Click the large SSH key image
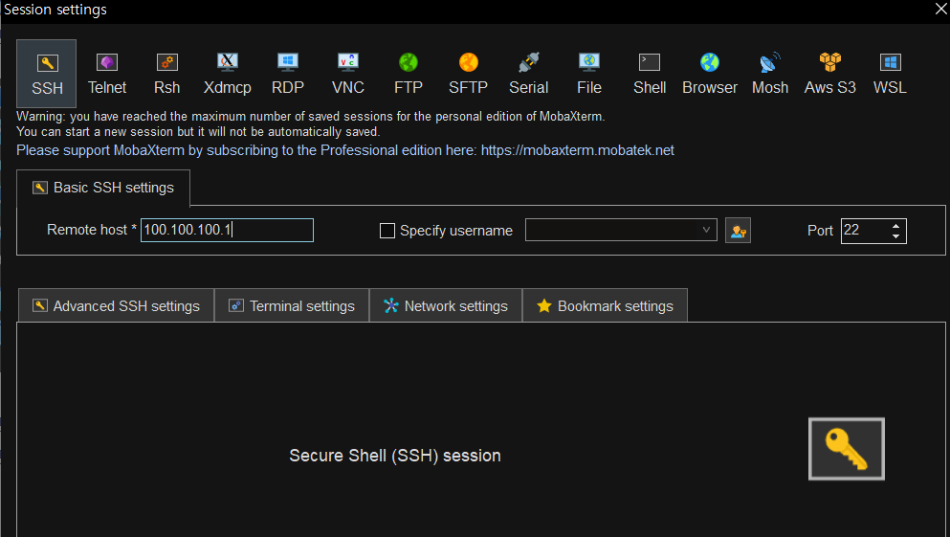 (847, 449)
